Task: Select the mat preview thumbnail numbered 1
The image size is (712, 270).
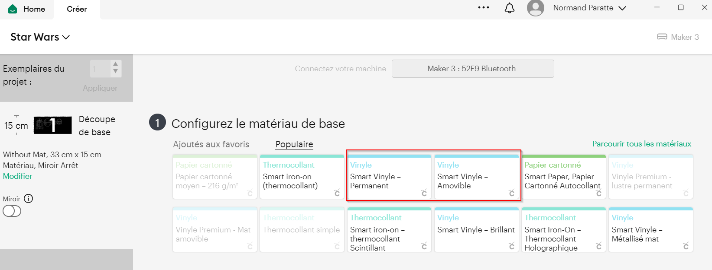Action: pyautogui.click(x=53, y=125)
